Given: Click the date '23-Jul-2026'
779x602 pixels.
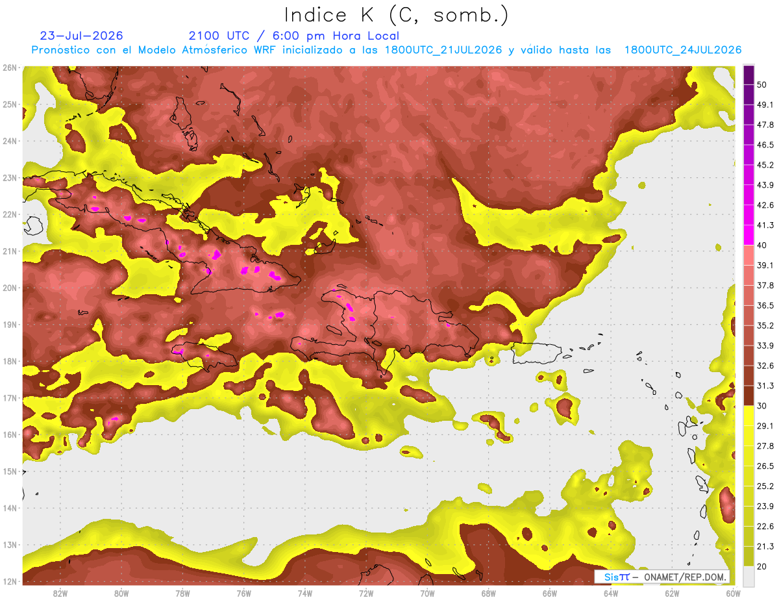Looking at the screenshot, I should tap(81, 36).
